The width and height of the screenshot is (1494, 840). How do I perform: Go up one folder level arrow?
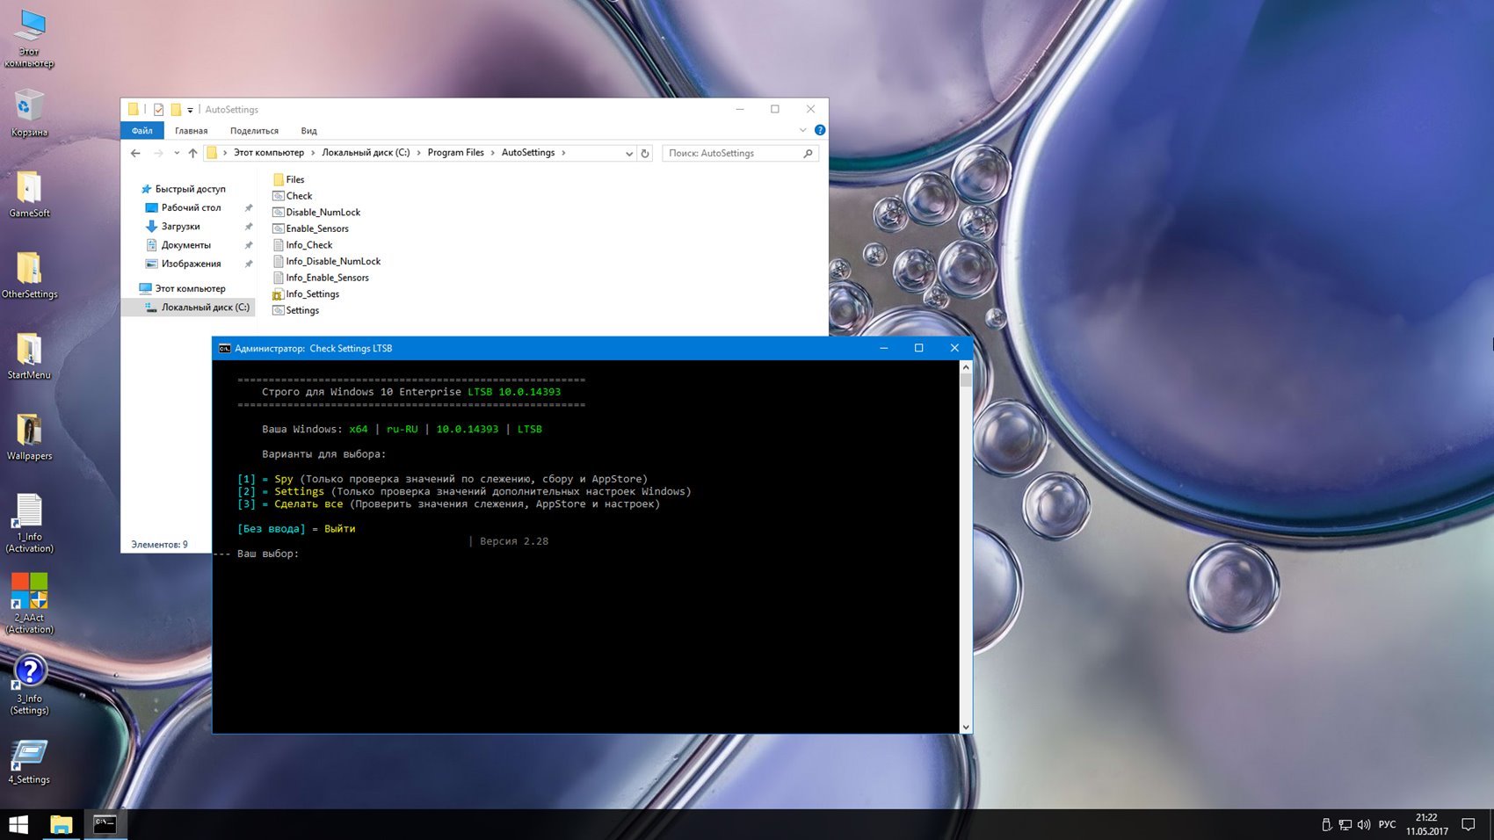(192, 153)
